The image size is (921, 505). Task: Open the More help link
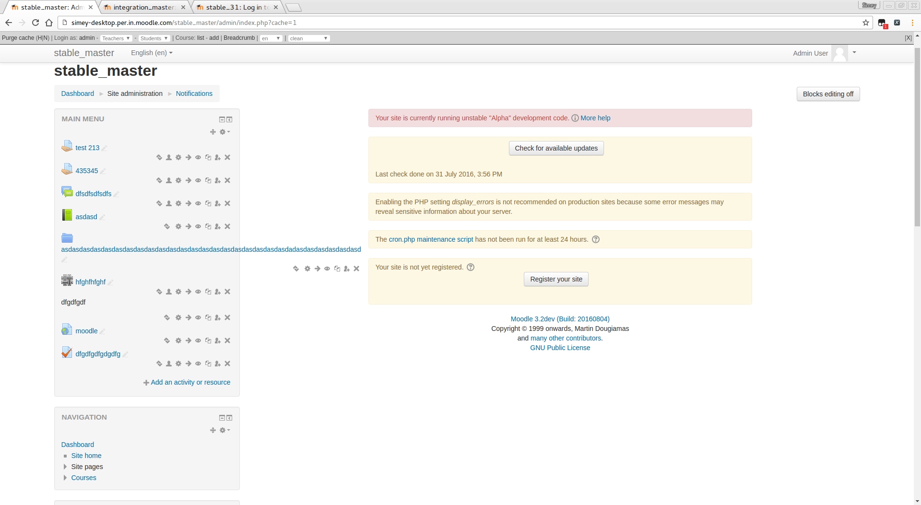595,118
